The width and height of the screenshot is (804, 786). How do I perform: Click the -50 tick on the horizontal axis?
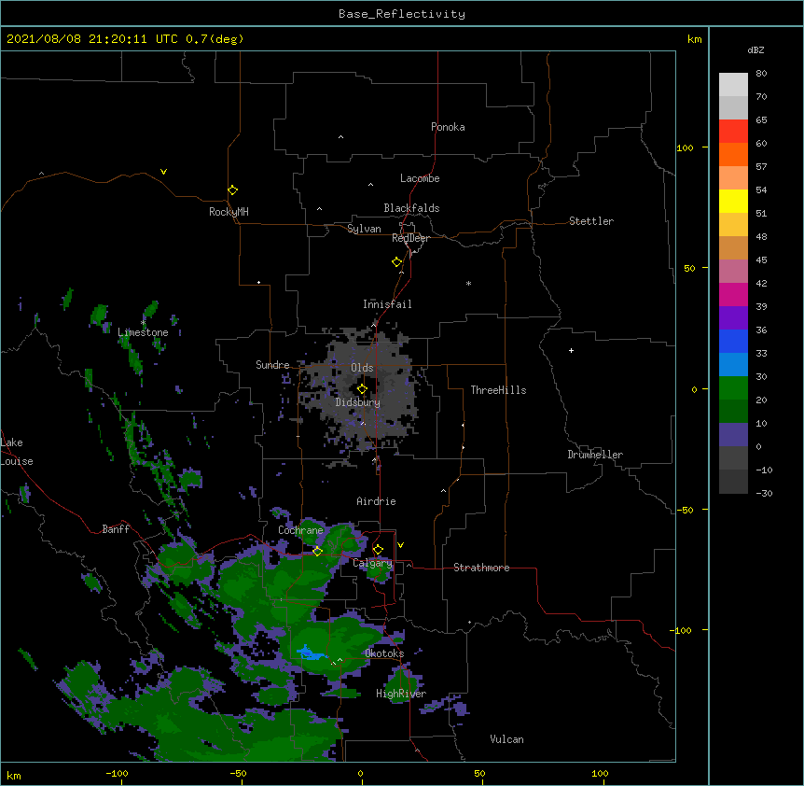tap(238, 773)
